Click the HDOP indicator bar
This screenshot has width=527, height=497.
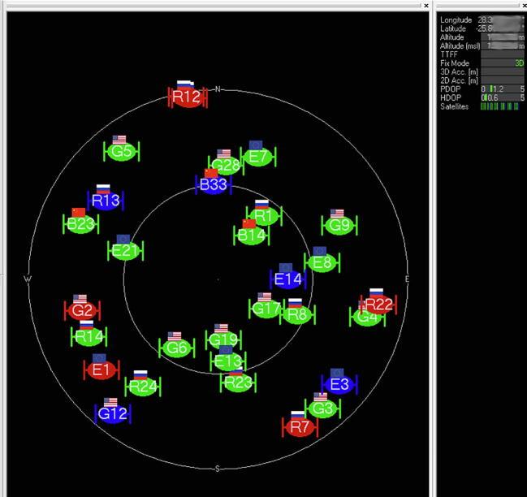[x=503, y=97]
